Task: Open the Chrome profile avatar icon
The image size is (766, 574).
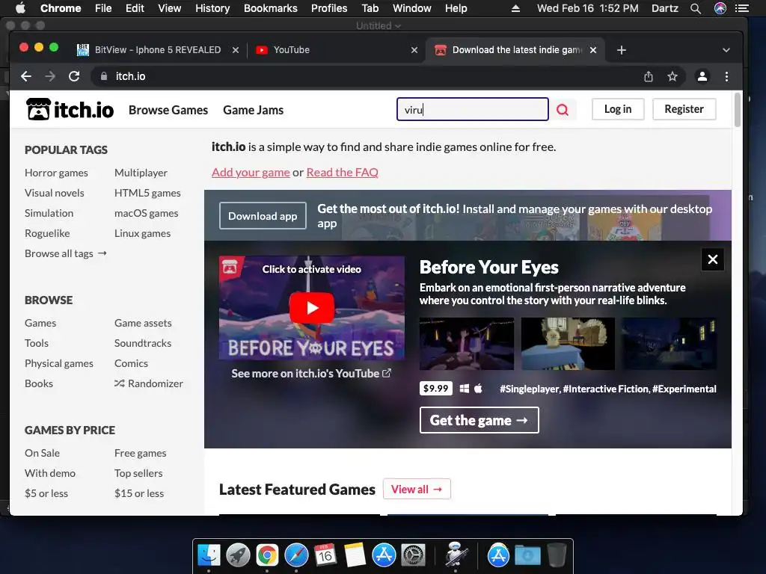Action: pos(702,76)
